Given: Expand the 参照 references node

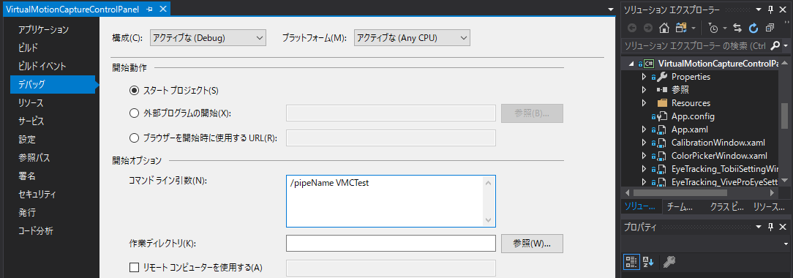Looking at the screenshot, I should click(x=644, y=90).
